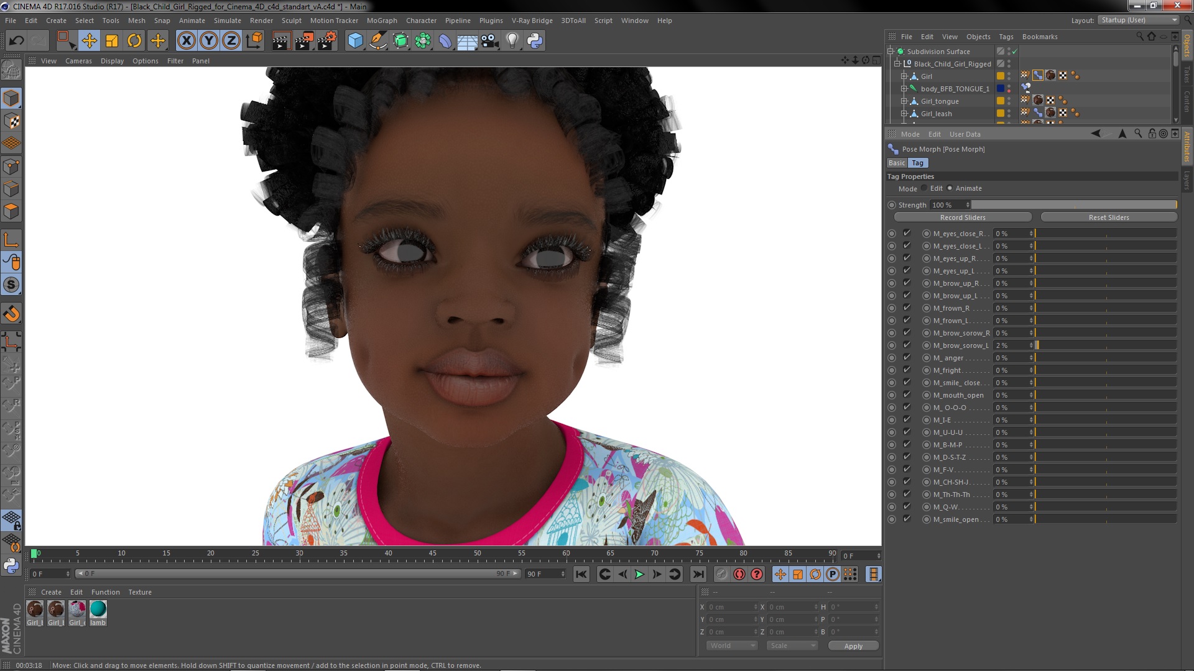The height and width of the screenshot is (671, 1194).
Task: Activate the Rotate tool in top toolbar
Action: tap(134, 41)
